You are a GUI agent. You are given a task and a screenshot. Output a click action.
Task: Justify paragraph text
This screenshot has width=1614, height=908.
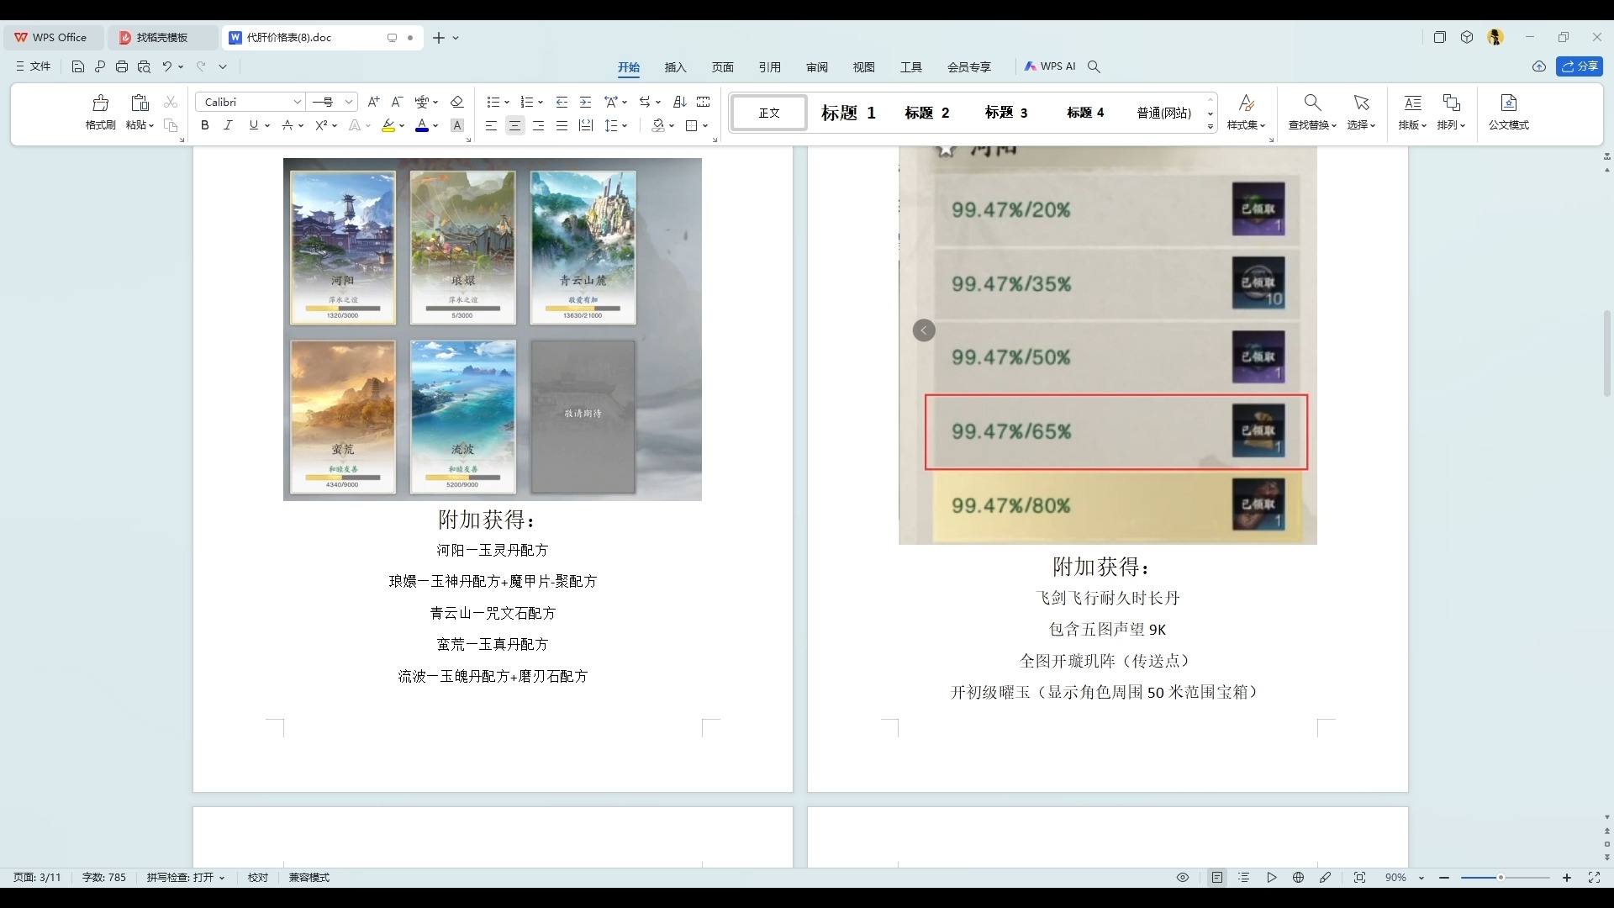tap(562, 125)
